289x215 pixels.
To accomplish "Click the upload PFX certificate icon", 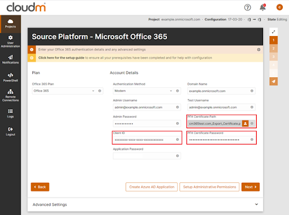I will tap(245, 123).
